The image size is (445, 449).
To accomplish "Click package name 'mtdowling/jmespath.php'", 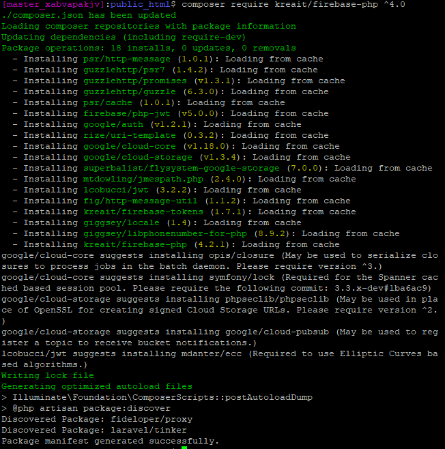I will pos(143,179).
